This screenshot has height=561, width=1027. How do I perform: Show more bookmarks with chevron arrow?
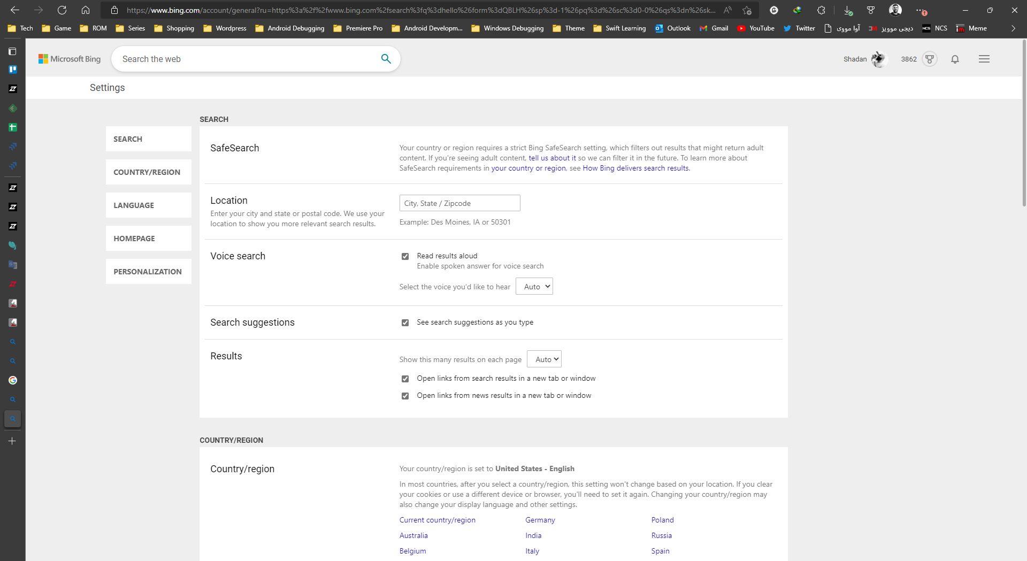(x=1013, y=28)
